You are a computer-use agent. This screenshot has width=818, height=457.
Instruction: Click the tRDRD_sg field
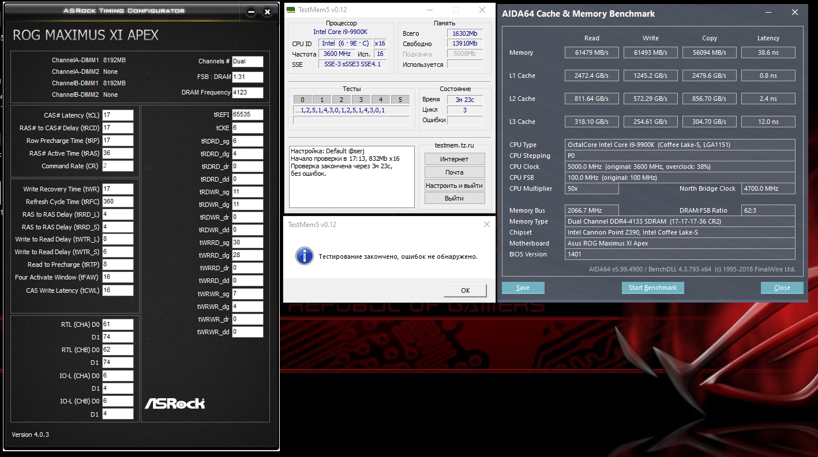pyautogui.click(x=247, y=141)
